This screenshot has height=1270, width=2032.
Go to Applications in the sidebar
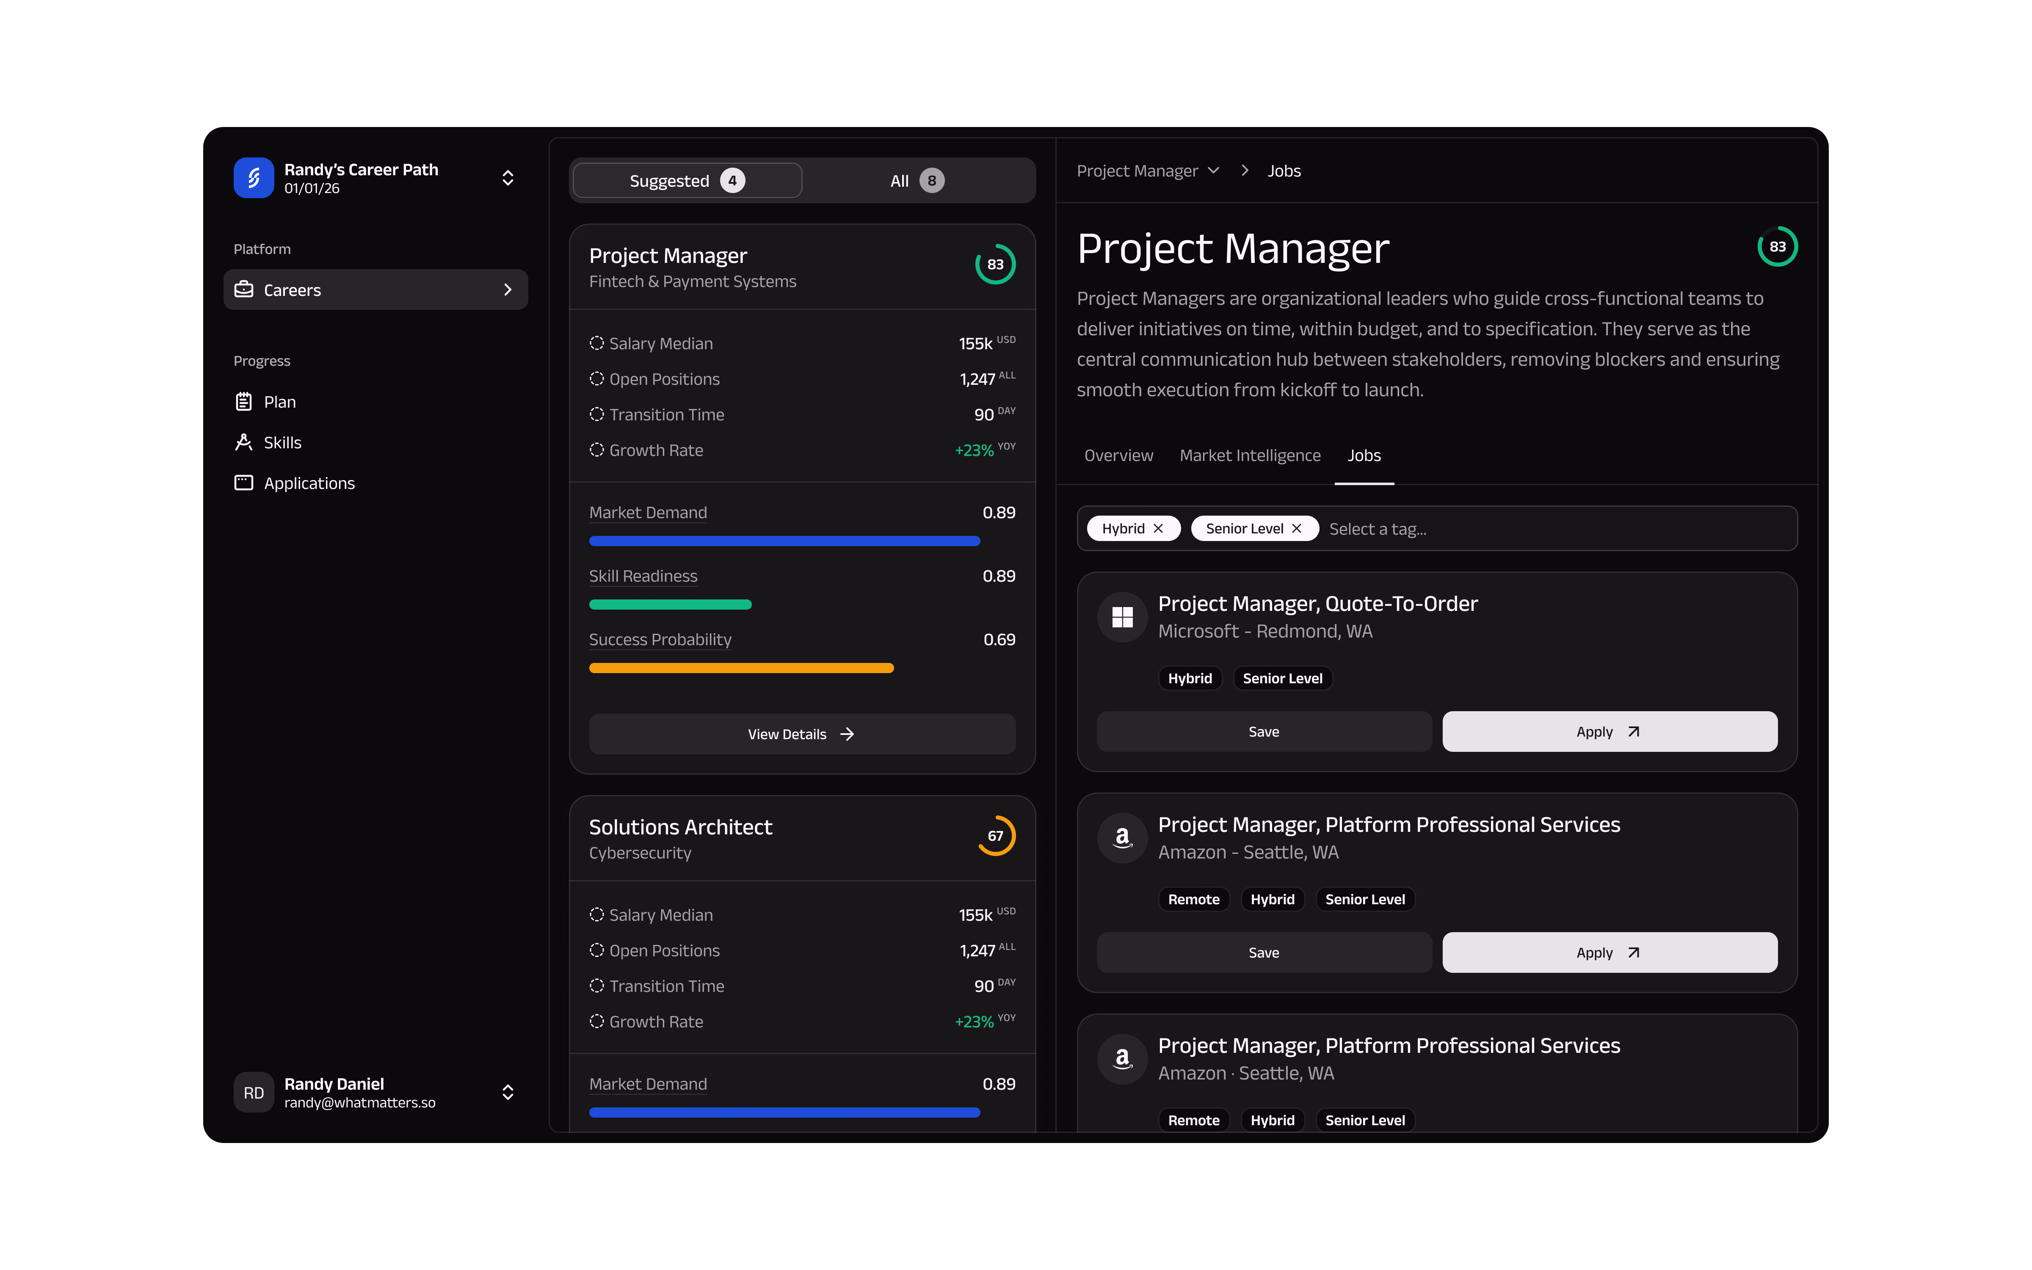pyautogui.click(x=375, y=483)
